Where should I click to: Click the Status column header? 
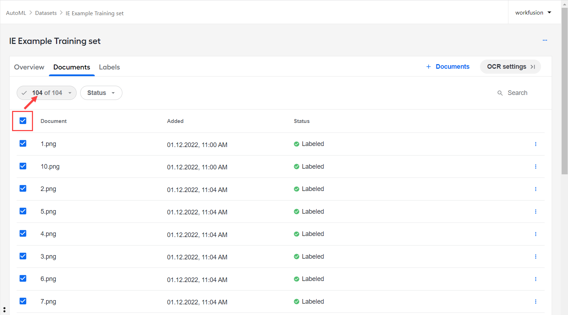click(x=302, y=121)
